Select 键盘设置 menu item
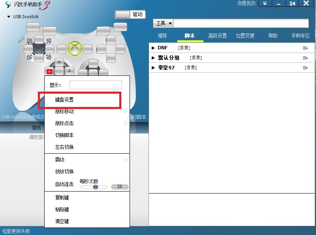Image resolution: width=316 pixels, height=235 pixels. coord(64,100)
